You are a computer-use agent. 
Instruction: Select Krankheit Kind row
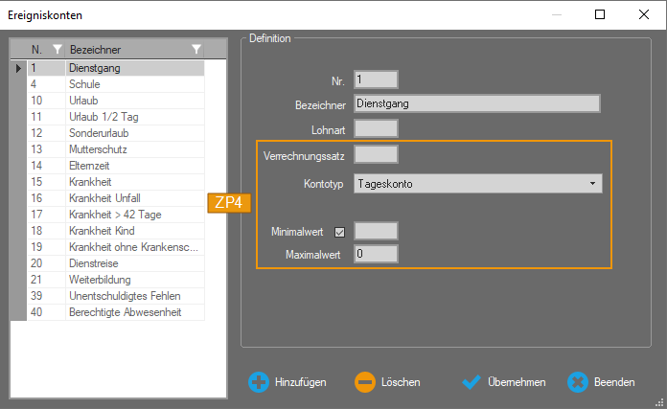point(103,231)
